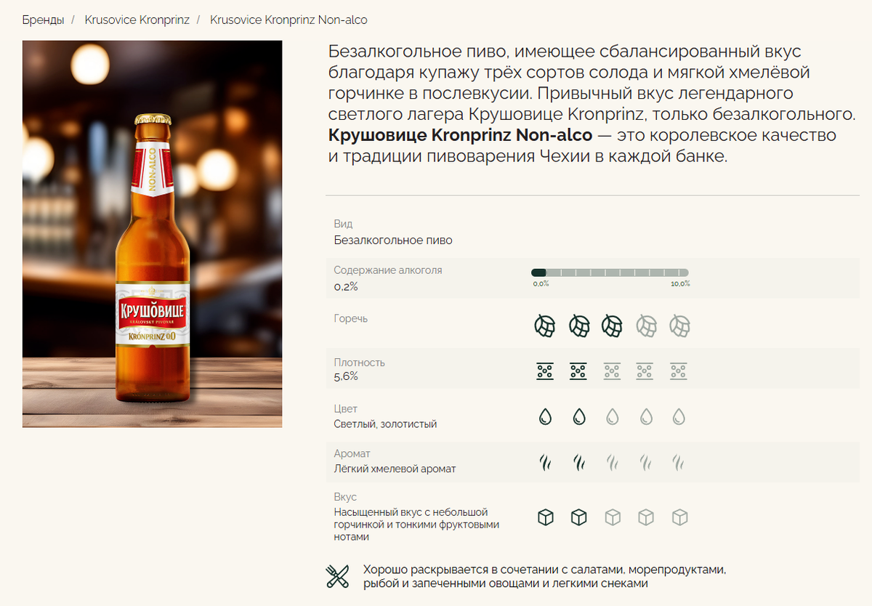Image resolution: width=872 pixels, height=606 pixels.
Task: Click the third cube icon in Вкус row
Action: click(x=613, y=517)
